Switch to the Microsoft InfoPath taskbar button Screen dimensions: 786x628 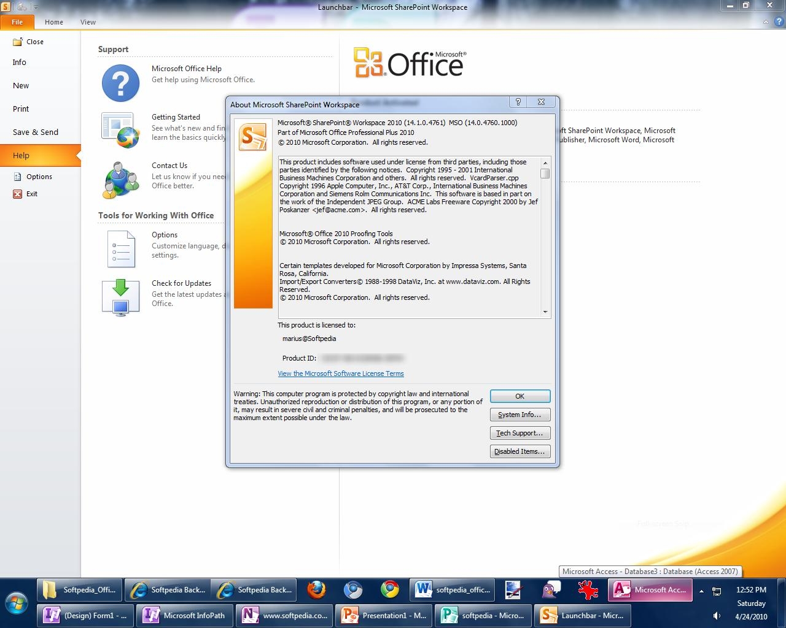coord(185,615)
